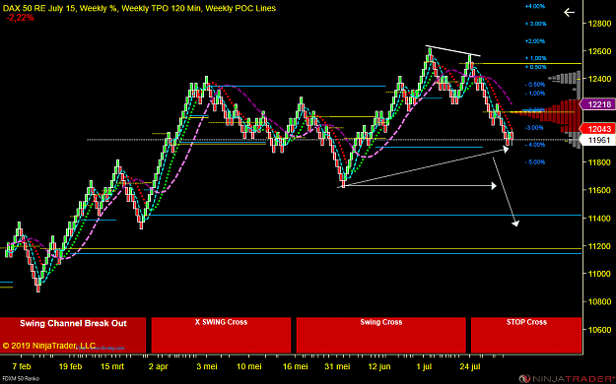This screenshot has height=384, width=616.
Task: Click the 24 jul date label
Action: (470, 366)
